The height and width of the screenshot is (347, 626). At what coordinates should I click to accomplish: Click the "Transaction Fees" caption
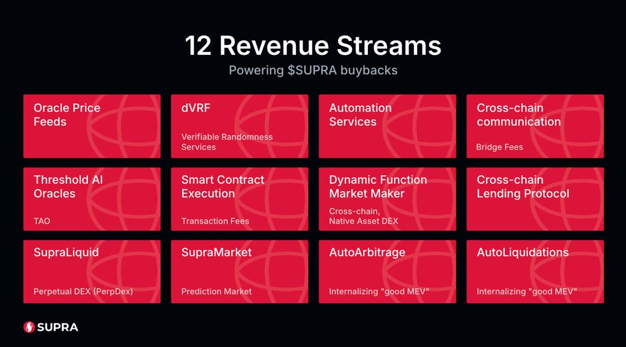215,221
